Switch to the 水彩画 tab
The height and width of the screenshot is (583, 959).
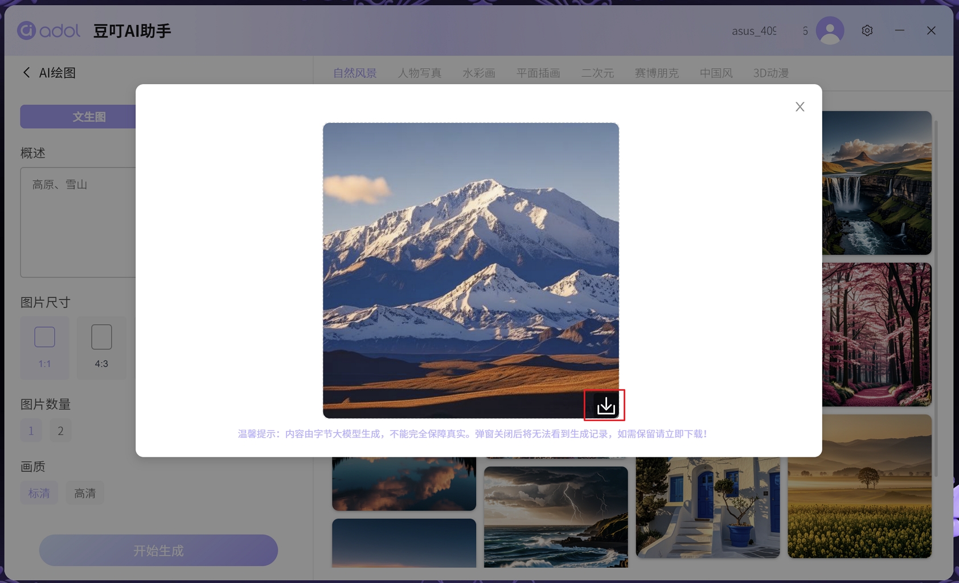[x=478, y=73]
